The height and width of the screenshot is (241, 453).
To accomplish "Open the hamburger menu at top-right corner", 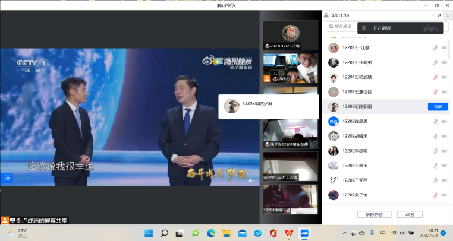I will [x=447, y=15].
